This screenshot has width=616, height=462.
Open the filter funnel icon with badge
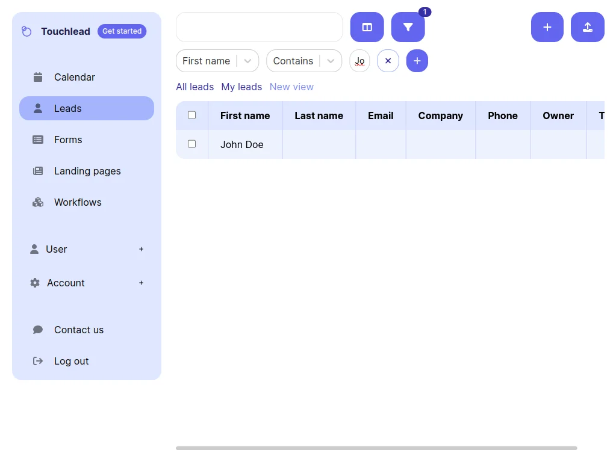click(408, 27)
